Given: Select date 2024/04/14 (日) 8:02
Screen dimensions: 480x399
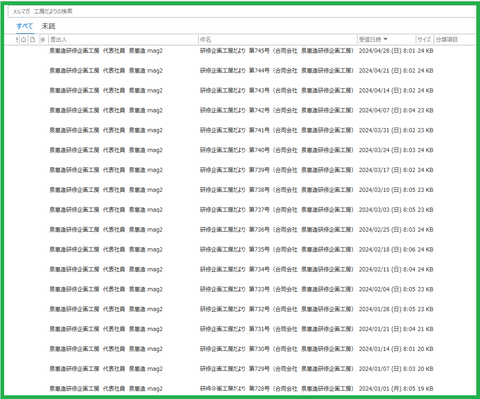Looking at the screenshot, I should pyautogui.click(x=387, y=91).
